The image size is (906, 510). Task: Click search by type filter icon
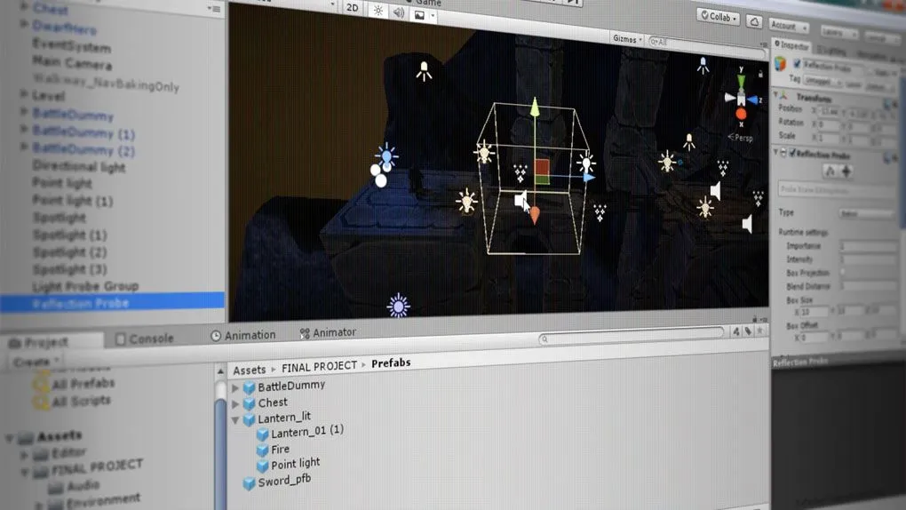(736, 331)
